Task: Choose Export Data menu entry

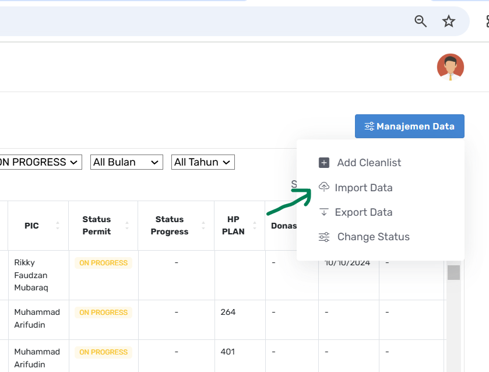Action: point(363,212)
